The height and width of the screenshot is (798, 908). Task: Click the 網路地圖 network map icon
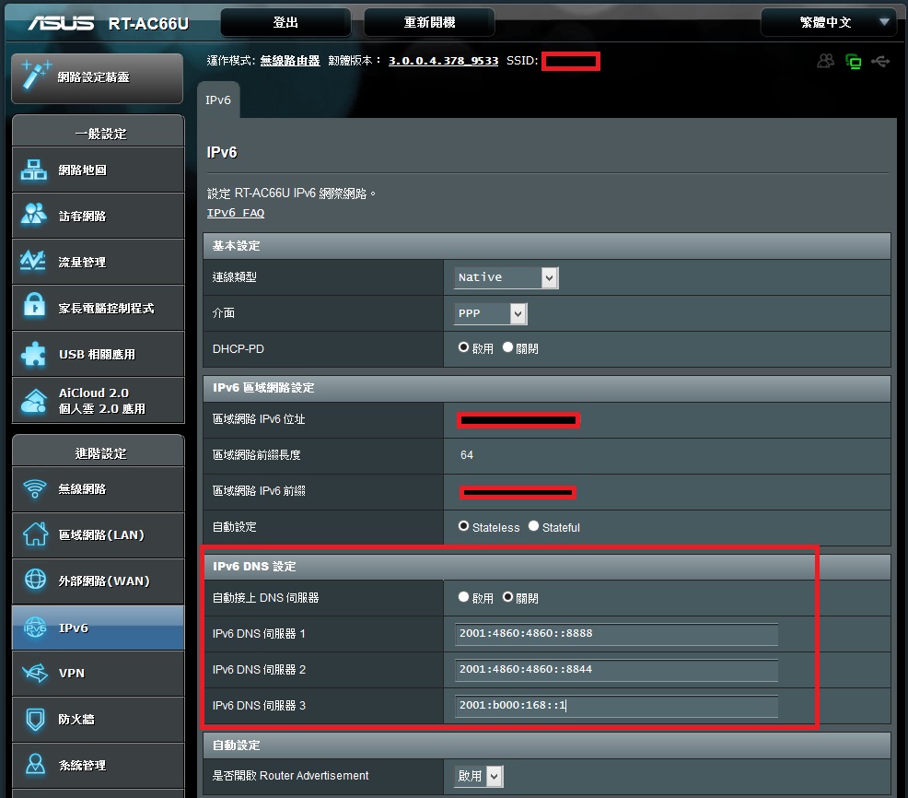pyautogui.click(x=33, y=170)
